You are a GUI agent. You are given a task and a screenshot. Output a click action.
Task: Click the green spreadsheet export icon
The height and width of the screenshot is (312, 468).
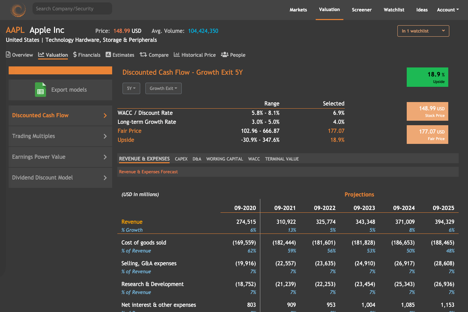40,90
